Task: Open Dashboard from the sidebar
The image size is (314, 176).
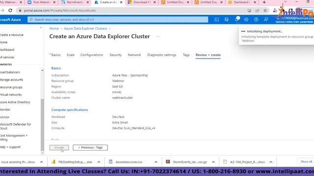Action: tap(7, 50)
